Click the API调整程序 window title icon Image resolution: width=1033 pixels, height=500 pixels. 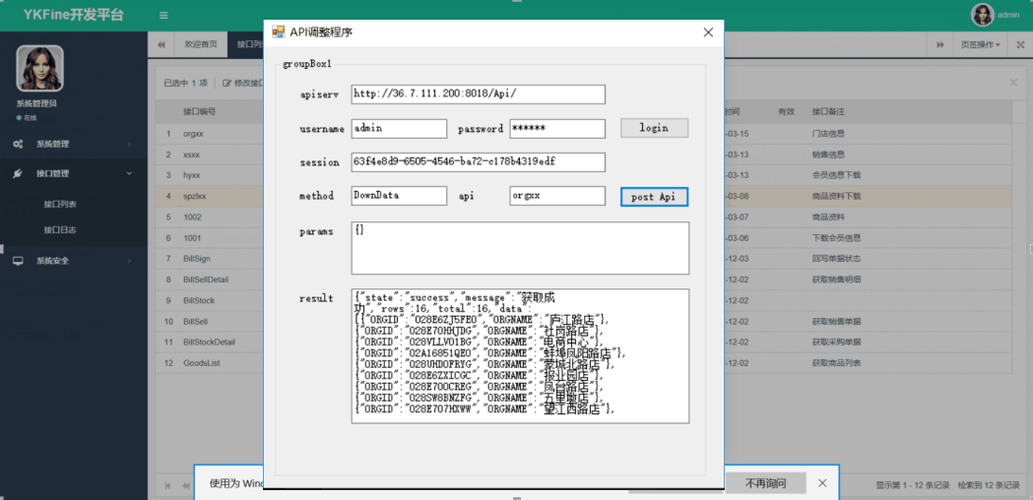(x=278, y=31)
